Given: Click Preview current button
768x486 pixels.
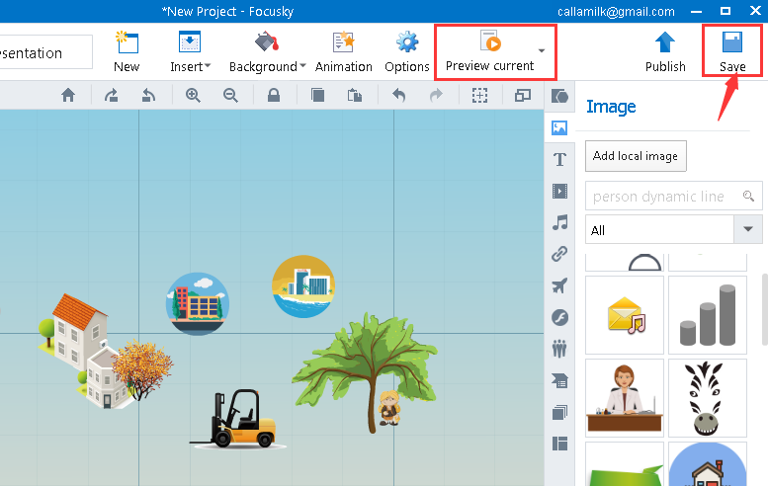Looking at the screenshot, I should pos(490,52).
